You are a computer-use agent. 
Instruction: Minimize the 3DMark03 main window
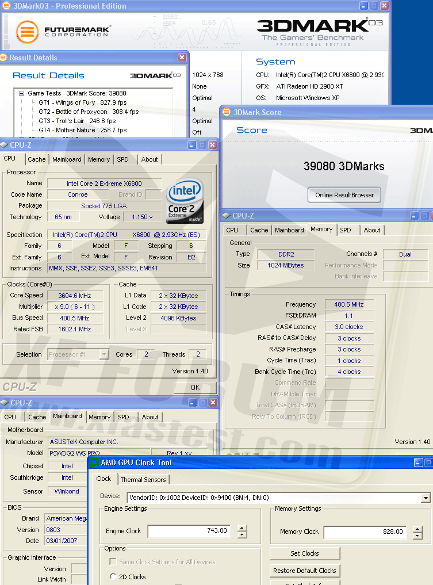pyautogui.click(x=364, y=6)
